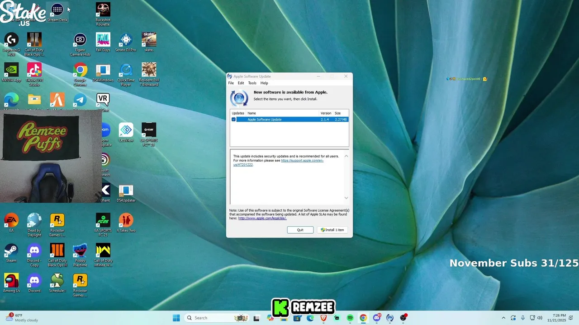
Task: Show hidden system tray icons
Action: 503,318
